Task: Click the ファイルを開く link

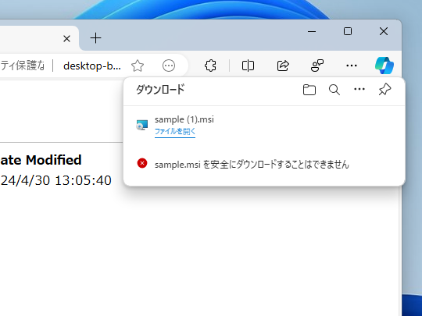Action: 175,131
